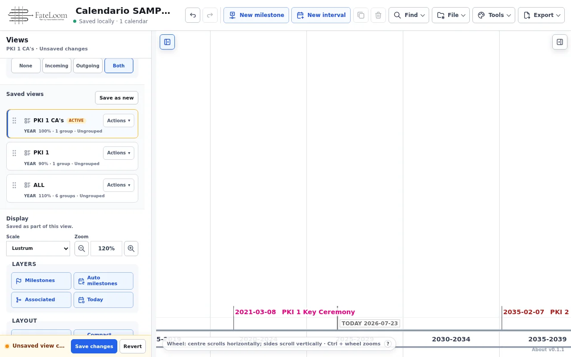Open the Find menu

[x=409, y=15]
